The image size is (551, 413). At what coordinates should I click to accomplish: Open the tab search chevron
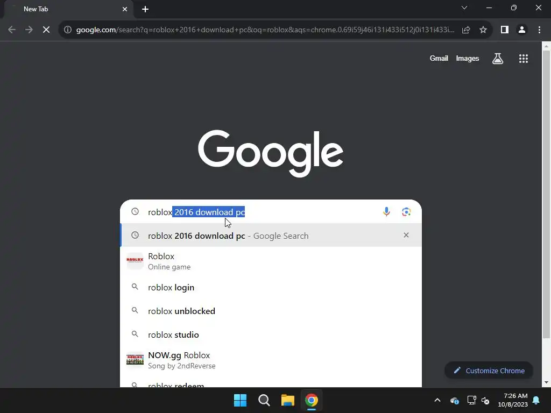[464, 8]
